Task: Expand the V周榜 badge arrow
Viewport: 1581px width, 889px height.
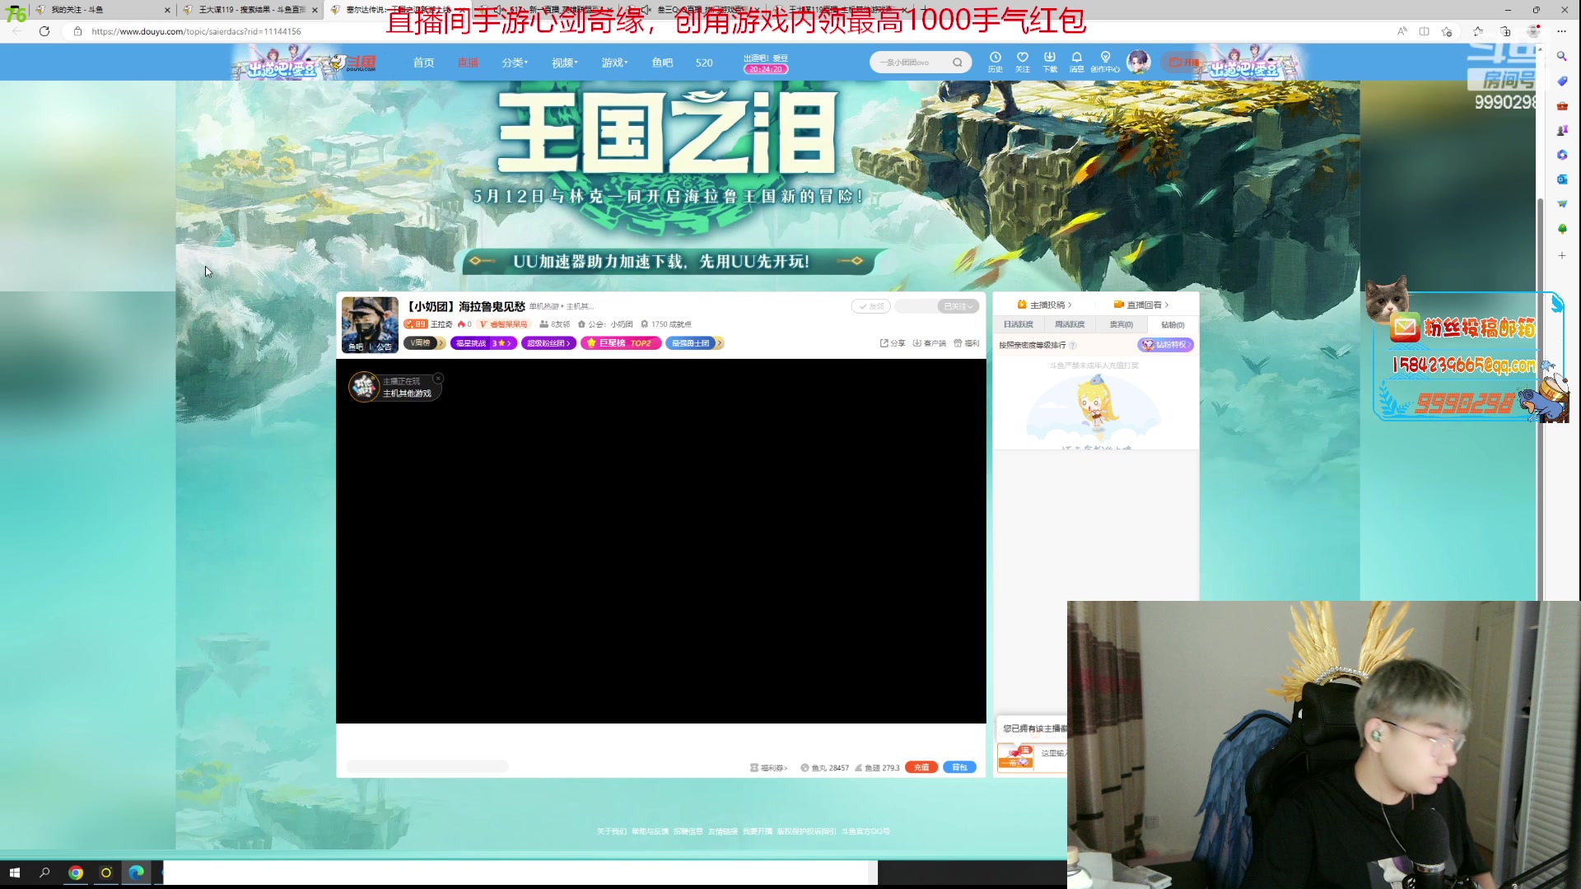Action: tap(441, 343)
